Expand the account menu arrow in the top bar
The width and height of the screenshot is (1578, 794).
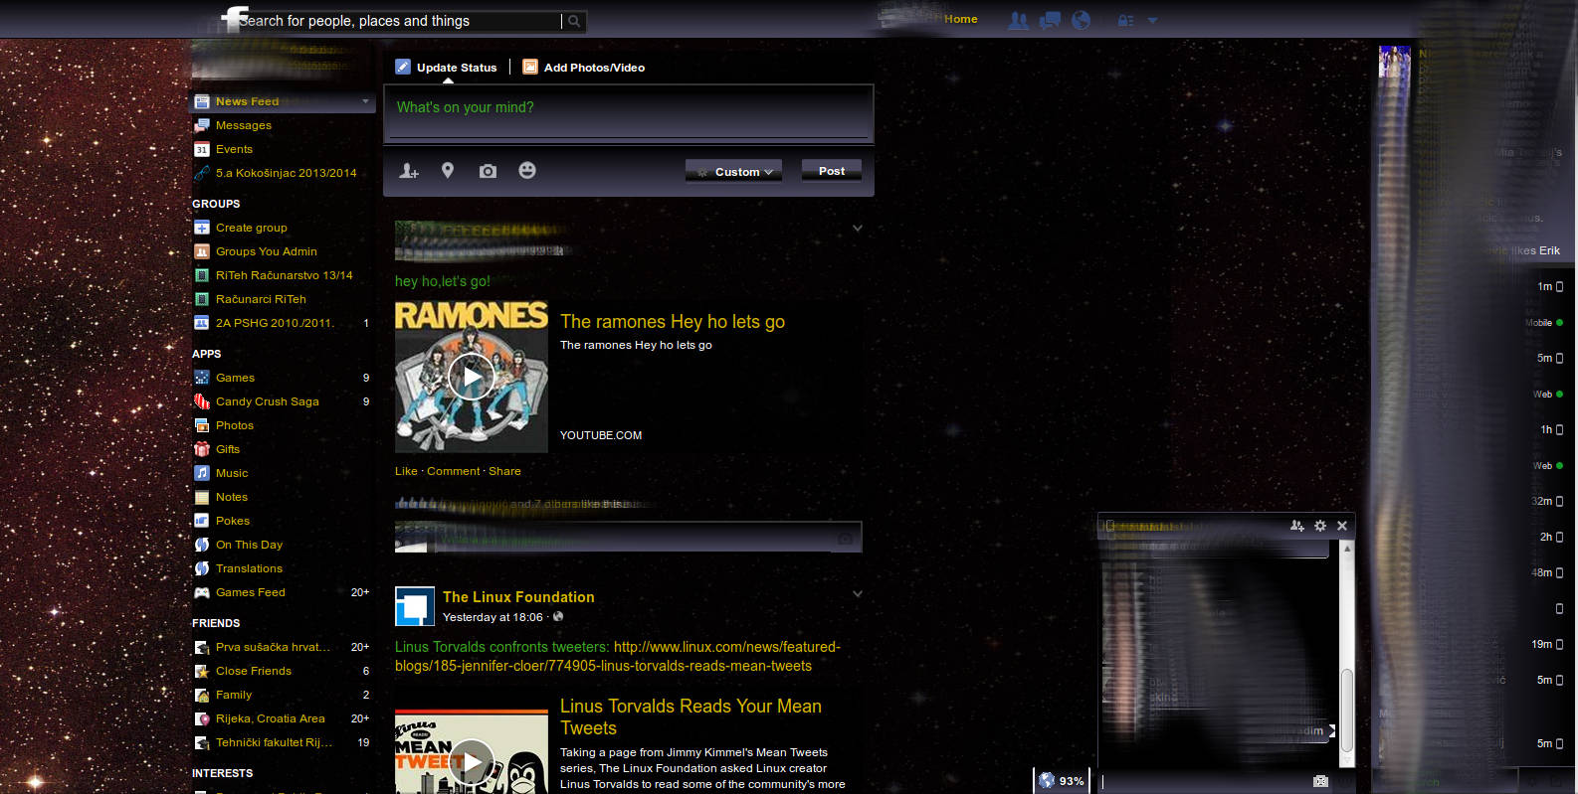point(1152,20)
